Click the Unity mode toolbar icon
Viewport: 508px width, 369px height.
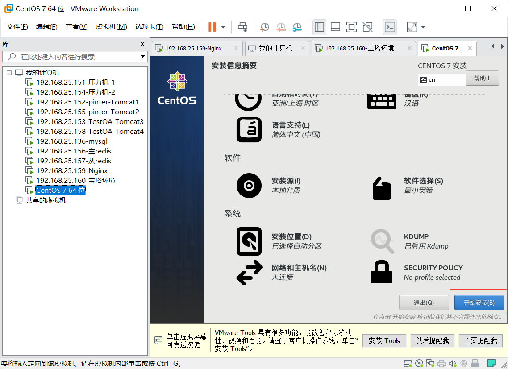pos(368,27)
